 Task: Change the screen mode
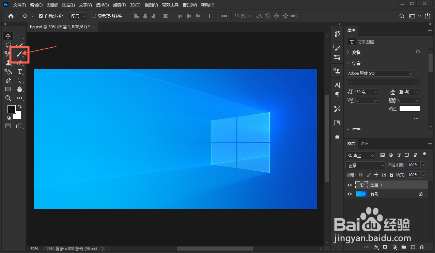[19, 126]
